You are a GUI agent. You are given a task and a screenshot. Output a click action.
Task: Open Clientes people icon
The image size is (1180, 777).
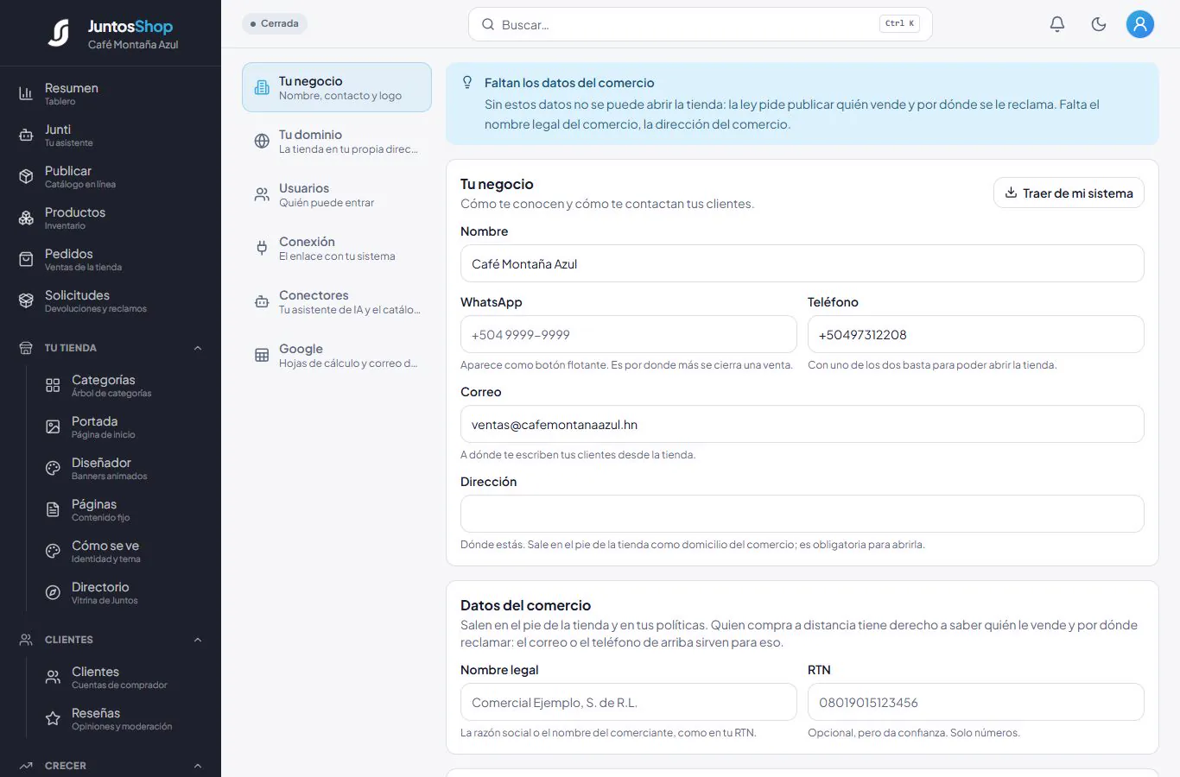(x=53, y=677)
